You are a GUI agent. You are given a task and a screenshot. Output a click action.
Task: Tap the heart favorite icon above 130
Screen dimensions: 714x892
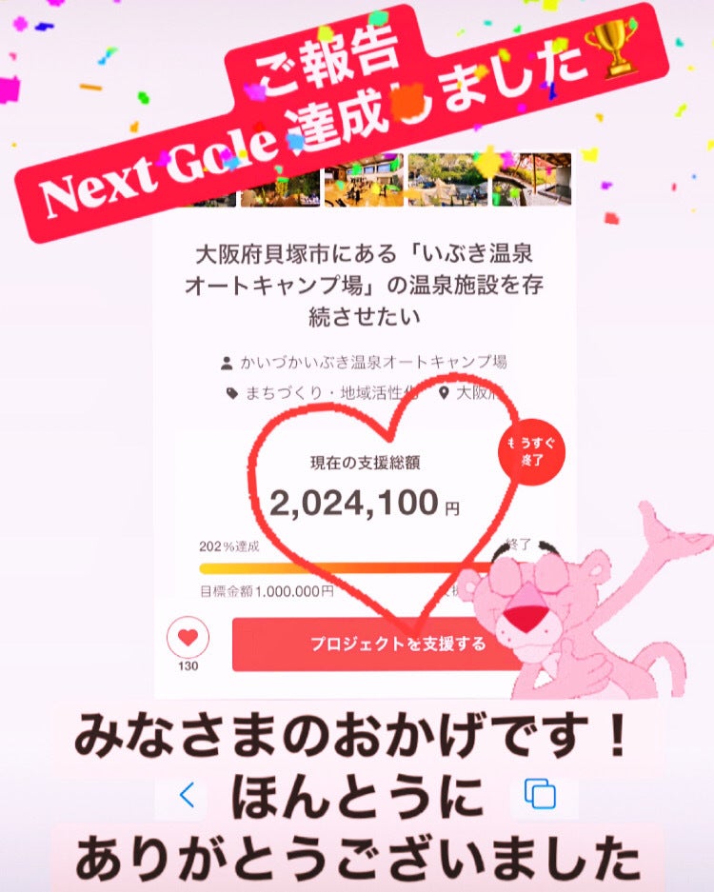(x=188, y=638)
